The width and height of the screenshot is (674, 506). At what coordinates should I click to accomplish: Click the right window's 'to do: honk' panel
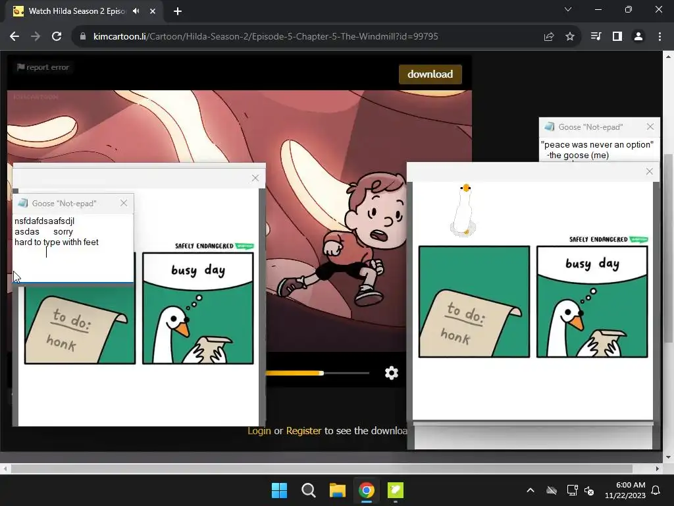474,302
